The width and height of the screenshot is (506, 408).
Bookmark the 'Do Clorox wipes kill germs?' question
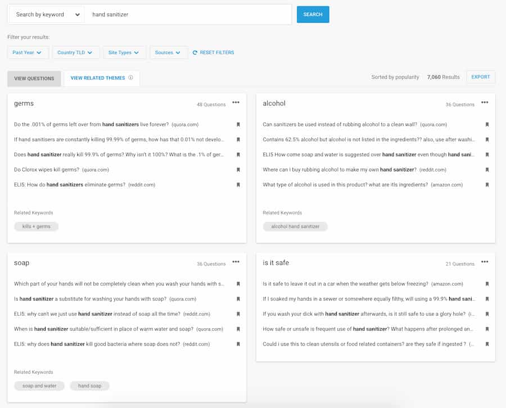(238, 169)
